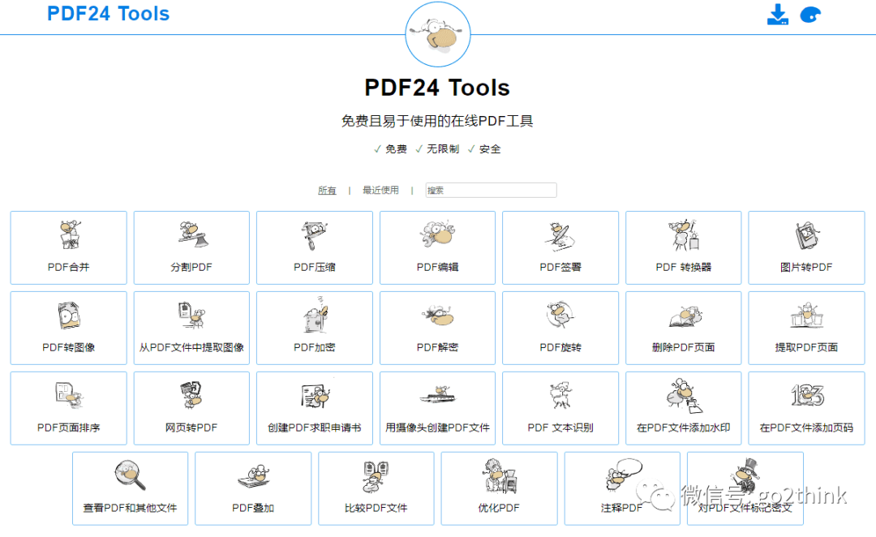Click the download icon in header
This screenshot has height=537, width=876.
[778, 15]
